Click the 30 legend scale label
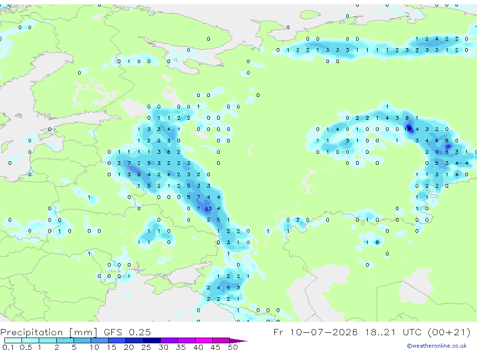The width and height of the screenshot is (477, 350). (x=163, y=347)
